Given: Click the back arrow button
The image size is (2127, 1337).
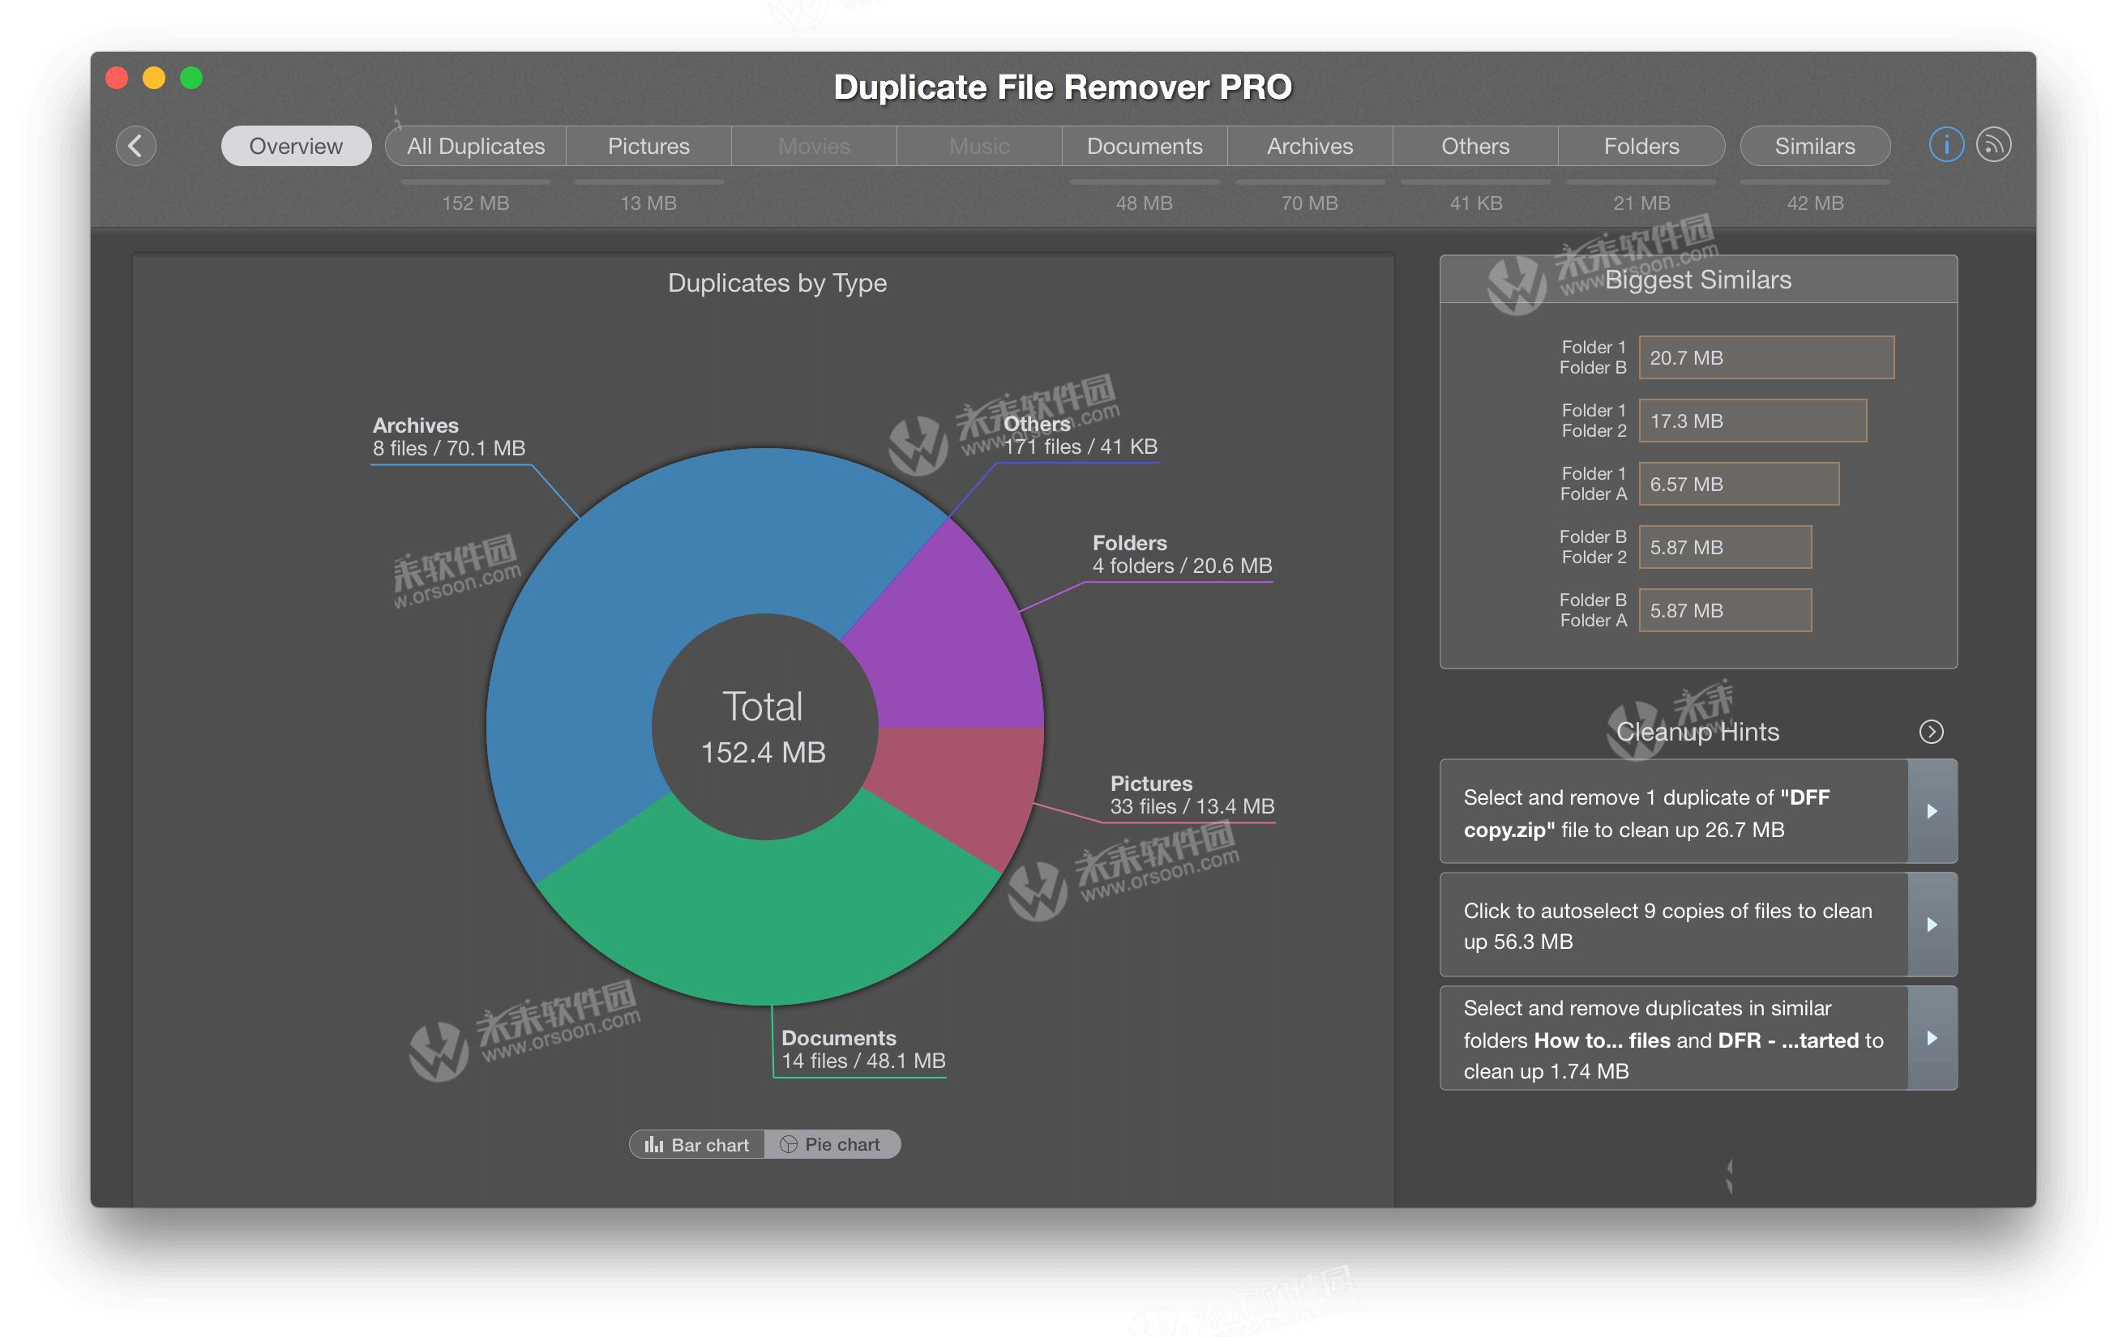Looking at the screenshot, I should click(x=136, y=146).
